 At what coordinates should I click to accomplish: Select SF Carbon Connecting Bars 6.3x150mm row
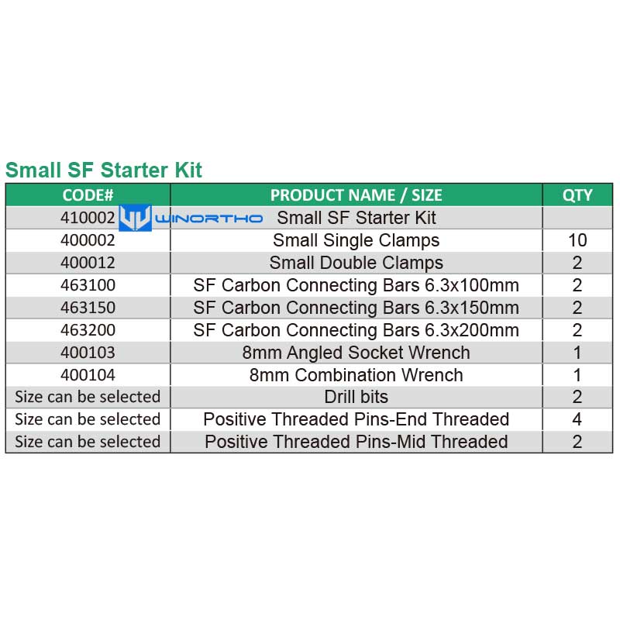point(309,308)
